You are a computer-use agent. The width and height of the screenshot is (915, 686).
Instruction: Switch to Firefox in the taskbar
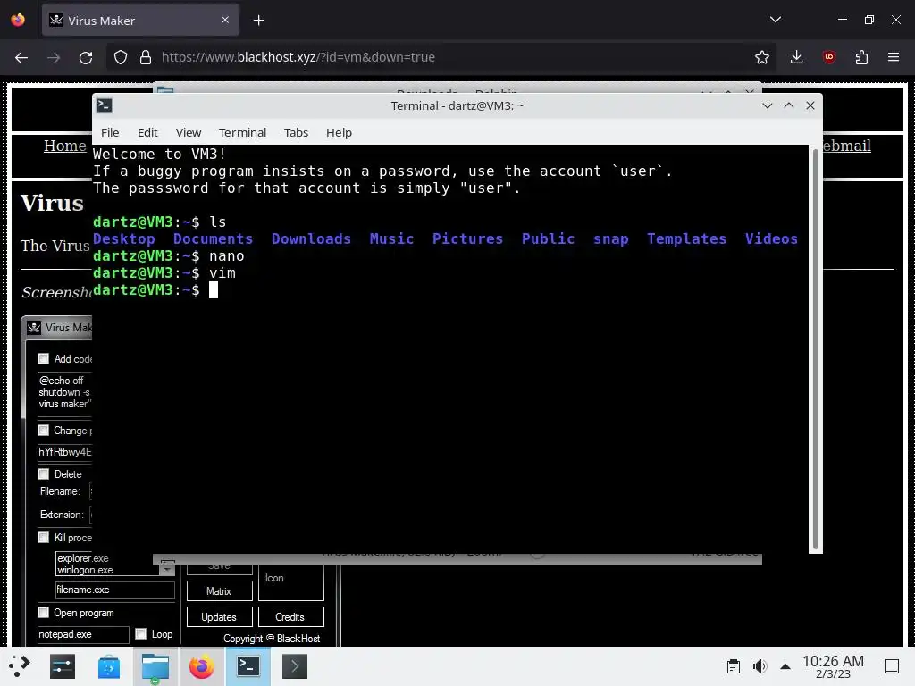point(202,666)
